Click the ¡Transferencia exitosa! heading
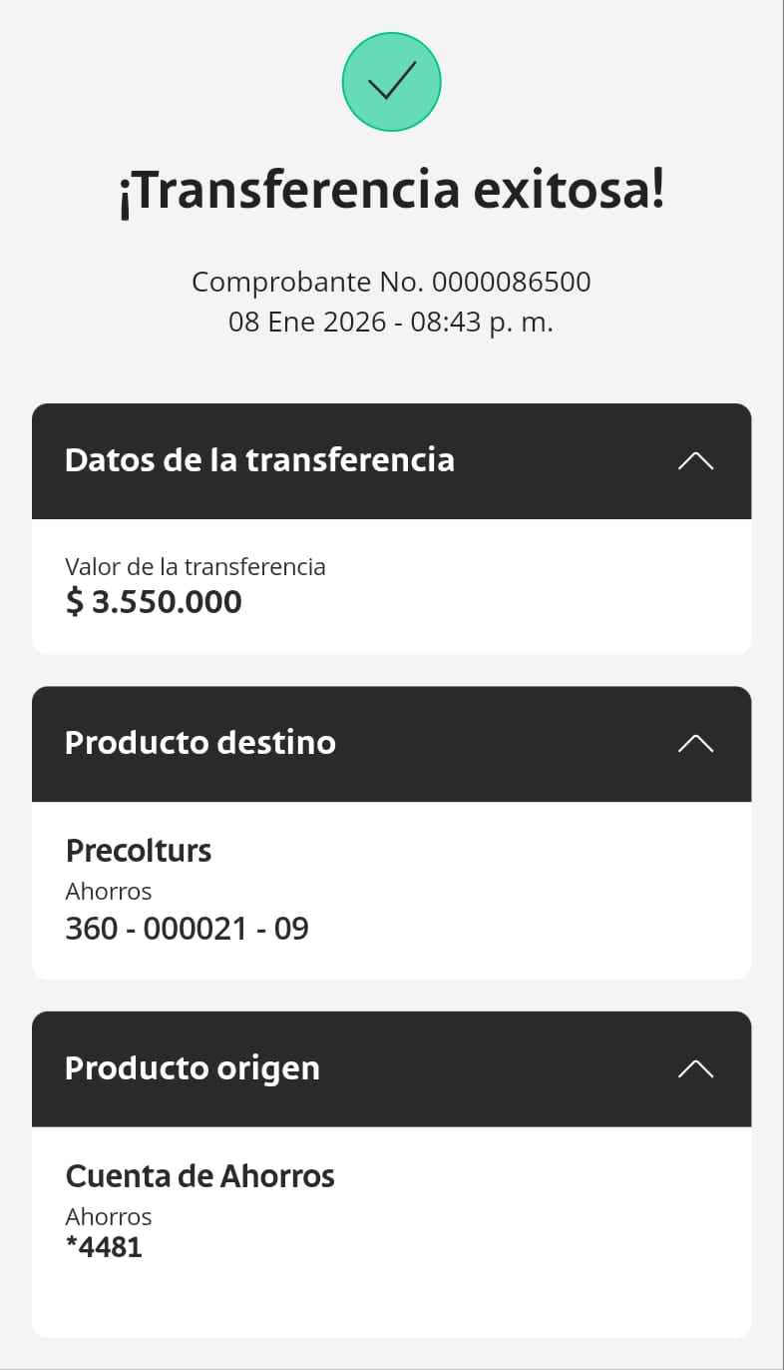The height and width of the screenshot is (1370, 784). (x=391, y=191)
